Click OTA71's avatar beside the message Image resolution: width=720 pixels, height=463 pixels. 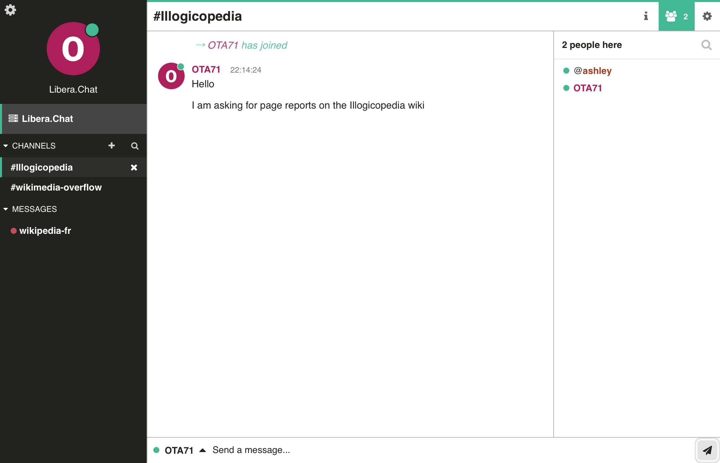point(171,76)
